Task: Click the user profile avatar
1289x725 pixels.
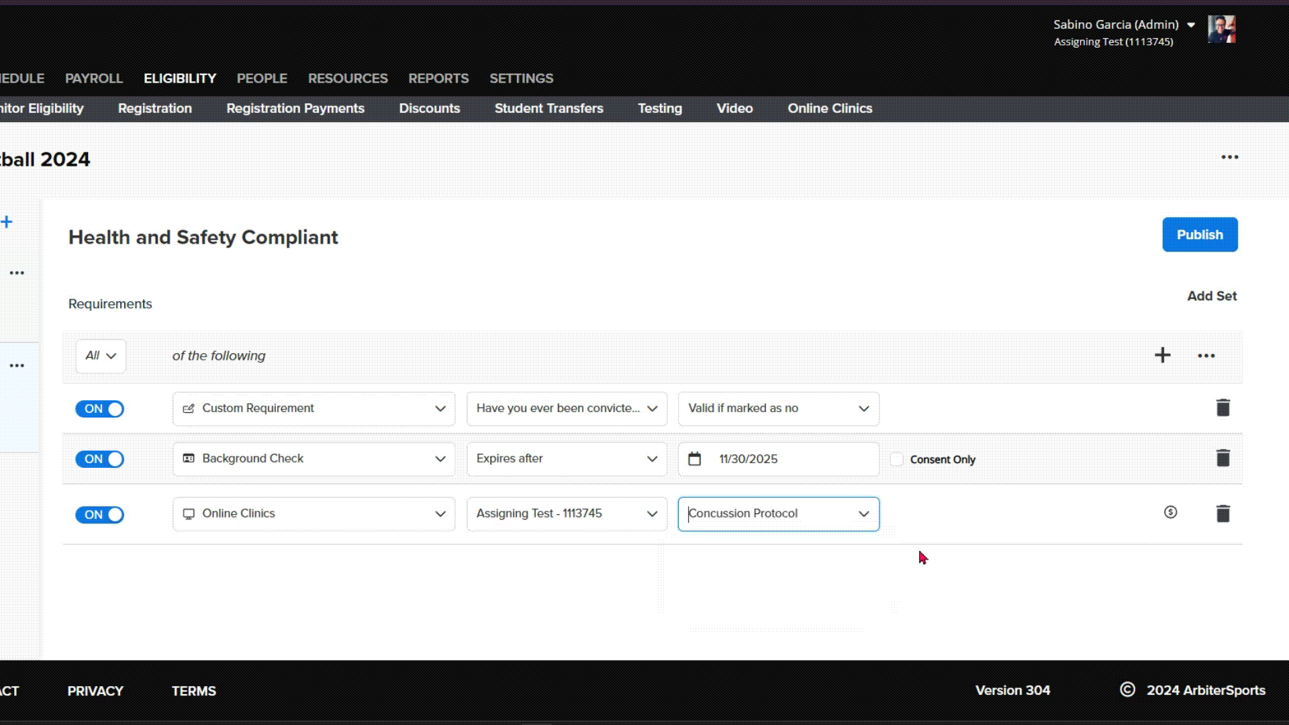Action: click(1221, 29)
